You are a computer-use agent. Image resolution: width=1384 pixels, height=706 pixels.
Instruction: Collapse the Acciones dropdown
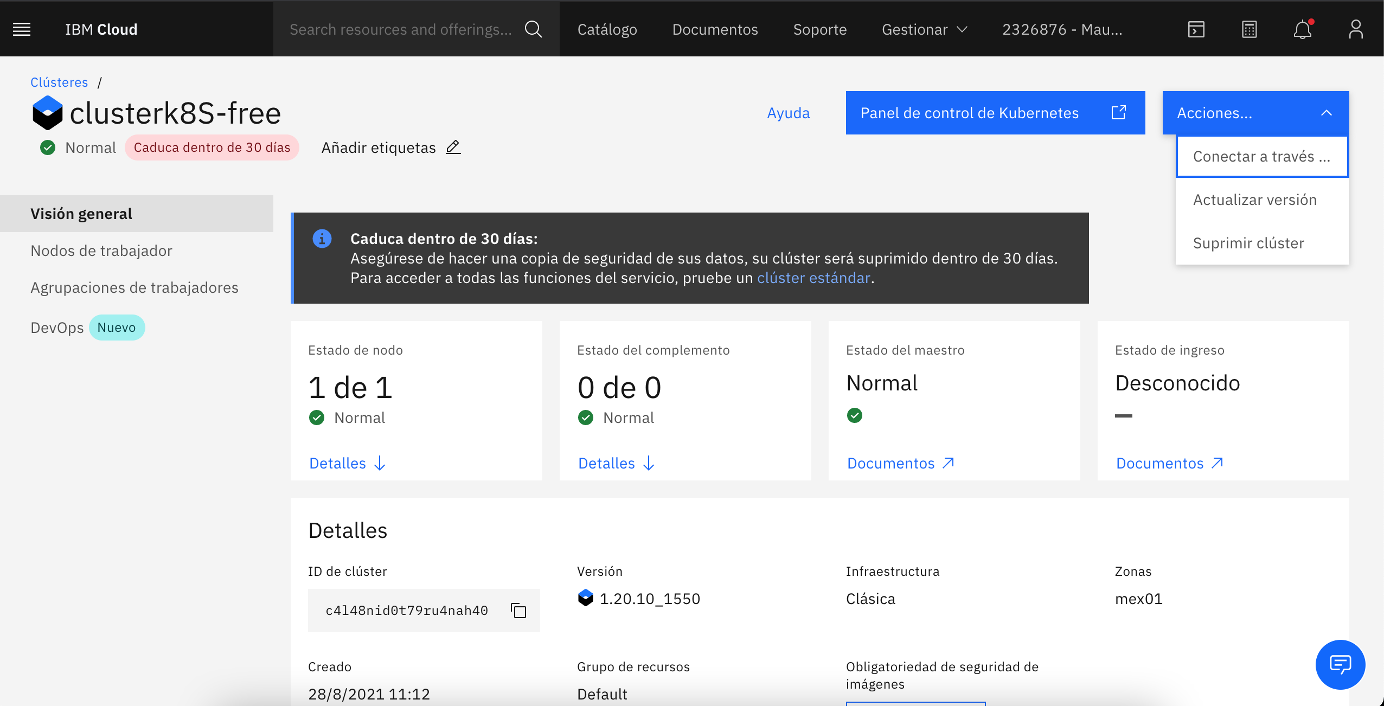coord(1255,113)
